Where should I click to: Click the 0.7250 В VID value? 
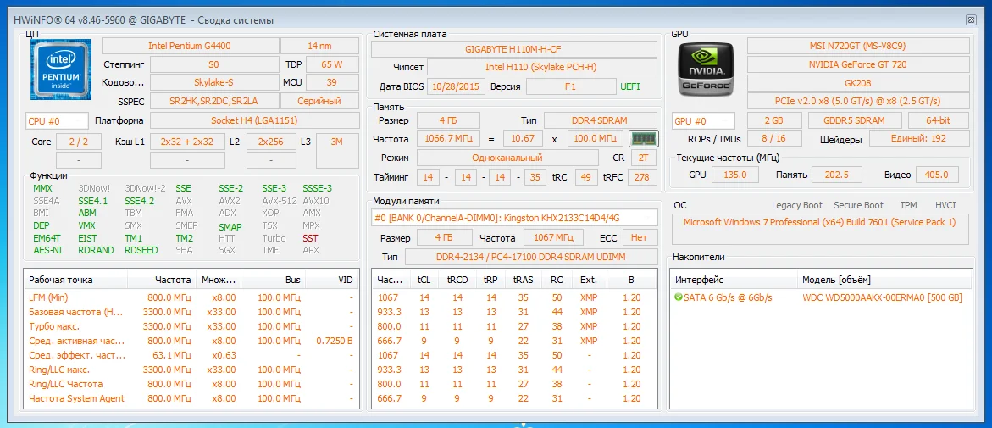pos(334,342)
